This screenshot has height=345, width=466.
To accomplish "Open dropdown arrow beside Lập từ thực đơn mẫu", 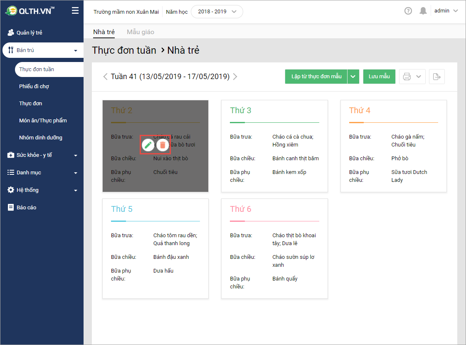I will 353,77.
